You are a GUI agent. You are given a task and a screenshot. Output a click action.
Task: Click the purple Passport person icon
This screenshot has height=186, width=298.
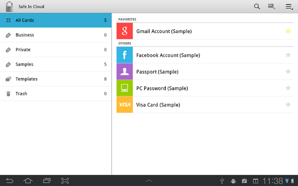point(125,72)
